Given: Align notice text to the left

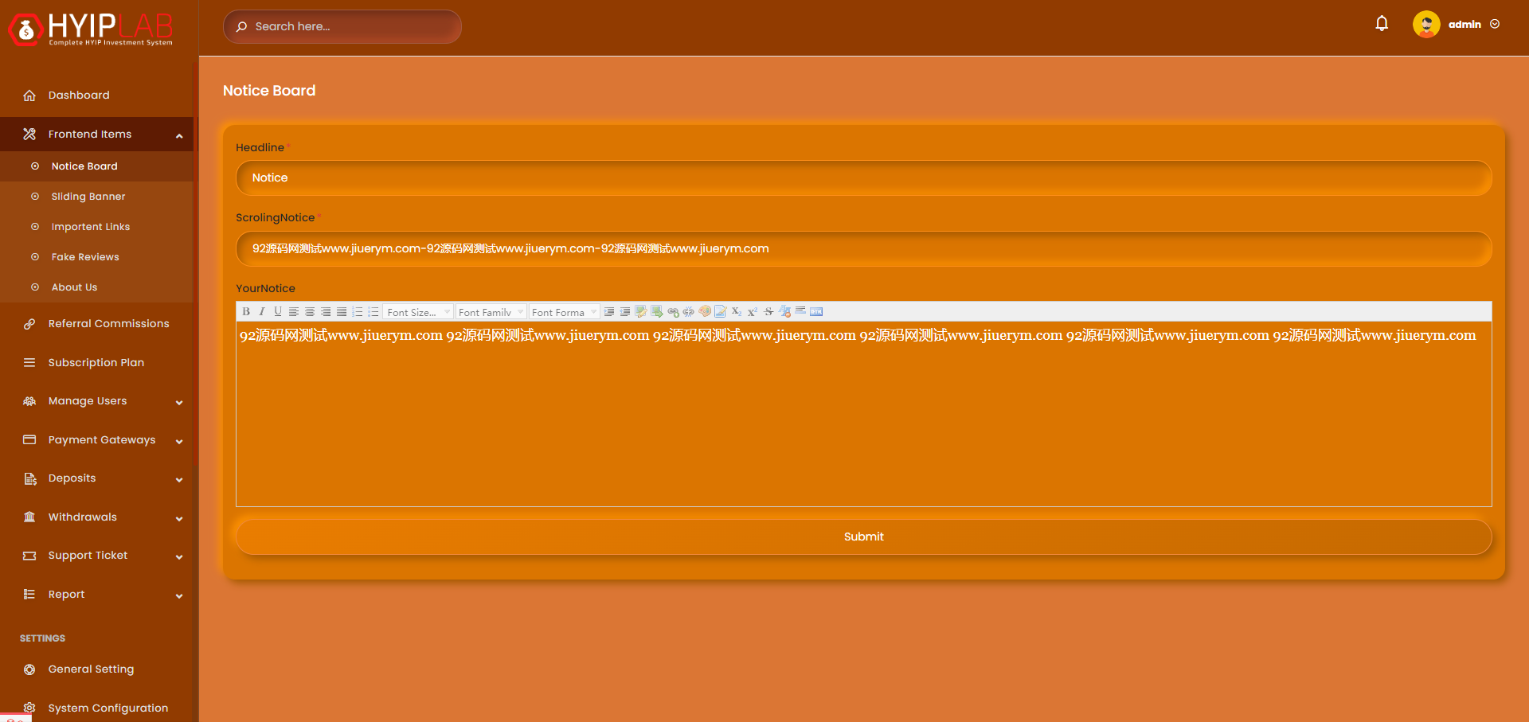Looking at the screenshot, I should (x=294, y=312).
